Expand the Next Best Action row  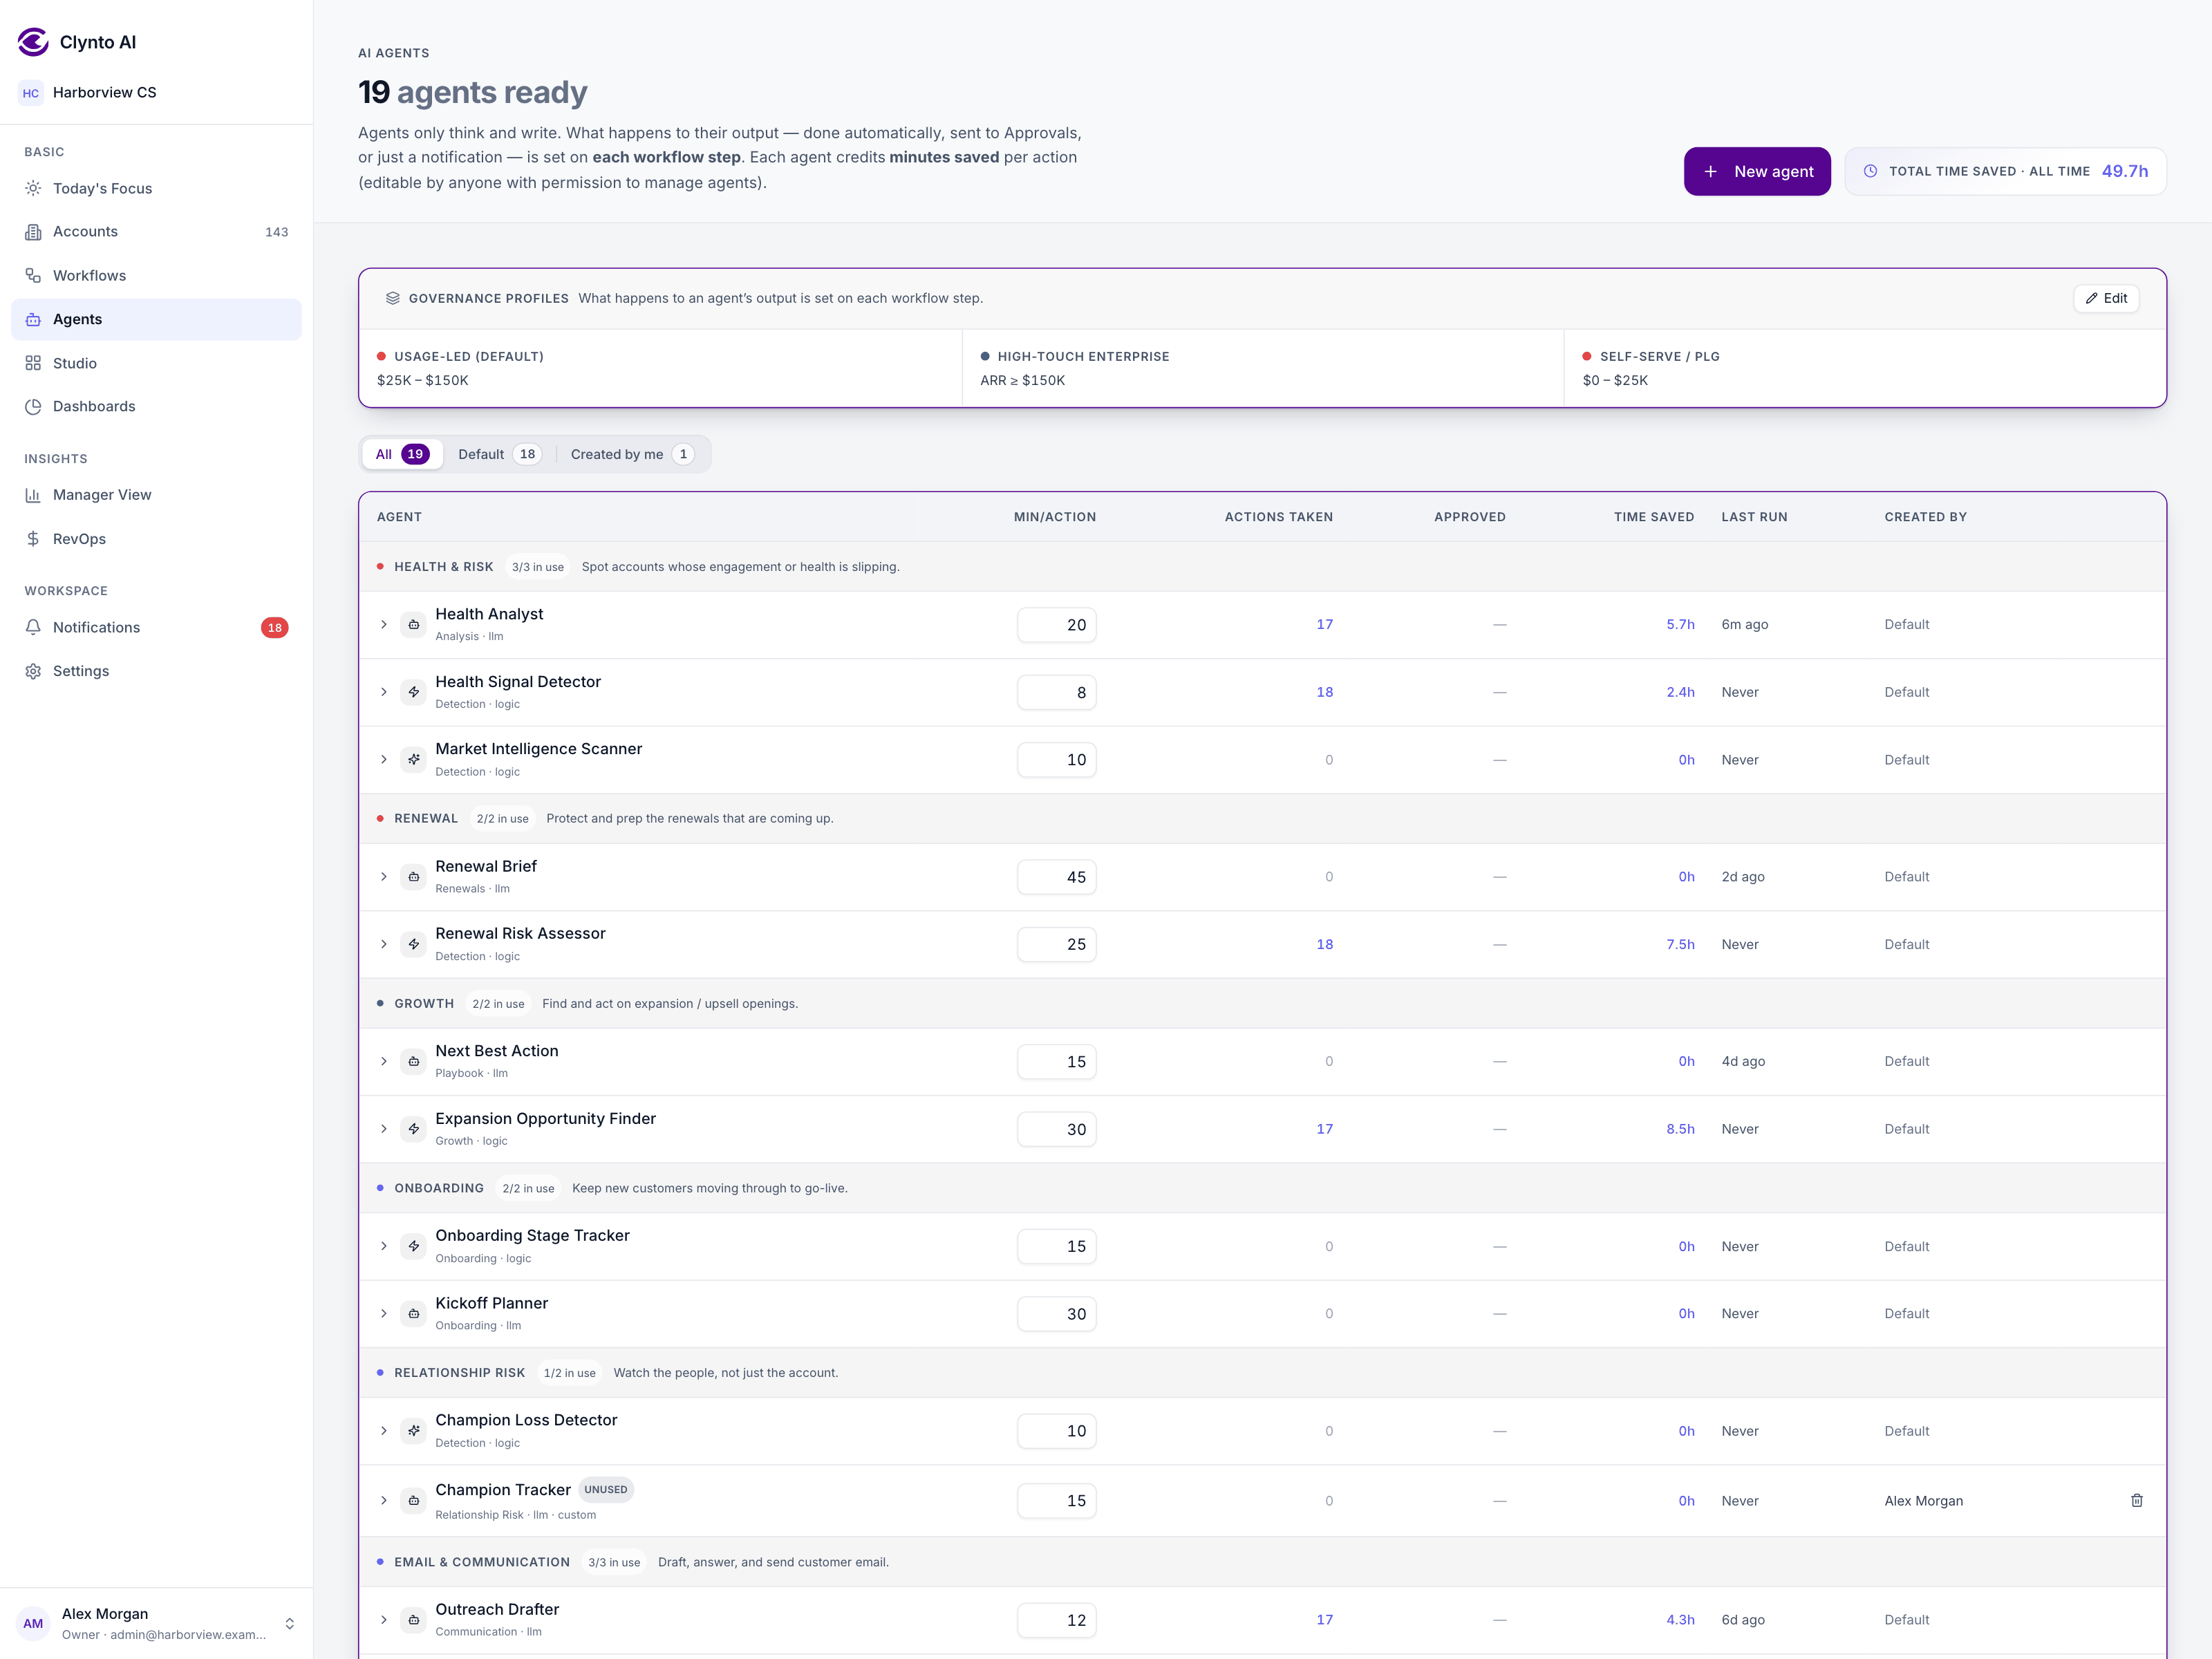(x=384, y=1061)
